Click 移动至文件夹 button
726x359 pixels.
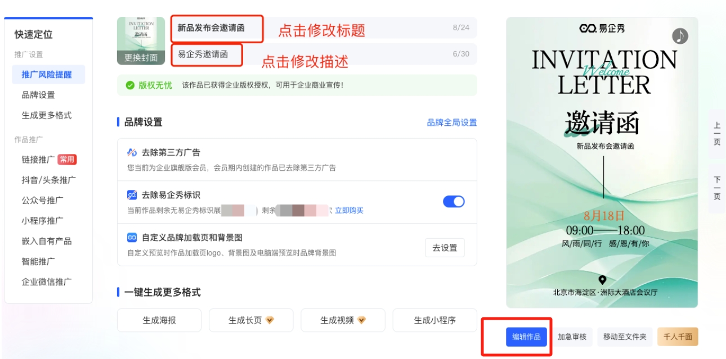click(625, 337)
